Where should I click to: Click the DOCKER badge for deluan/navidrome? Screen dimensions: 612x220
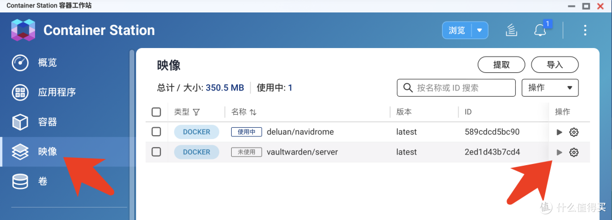[196, 132]
